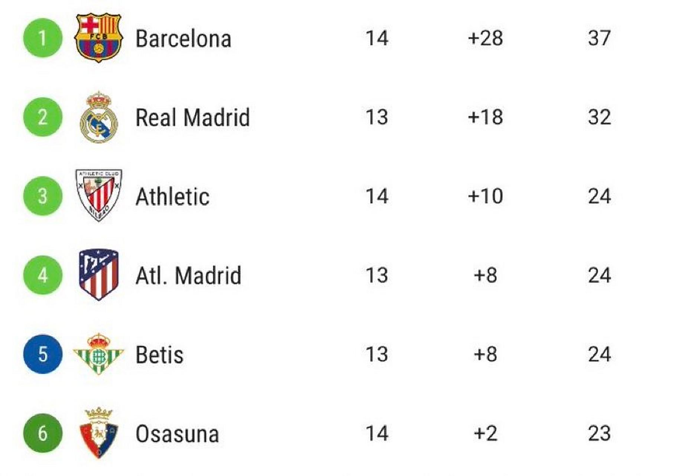Click Real Madrid's +18 goal difference

pyautogui.click(x=485, y=117)
